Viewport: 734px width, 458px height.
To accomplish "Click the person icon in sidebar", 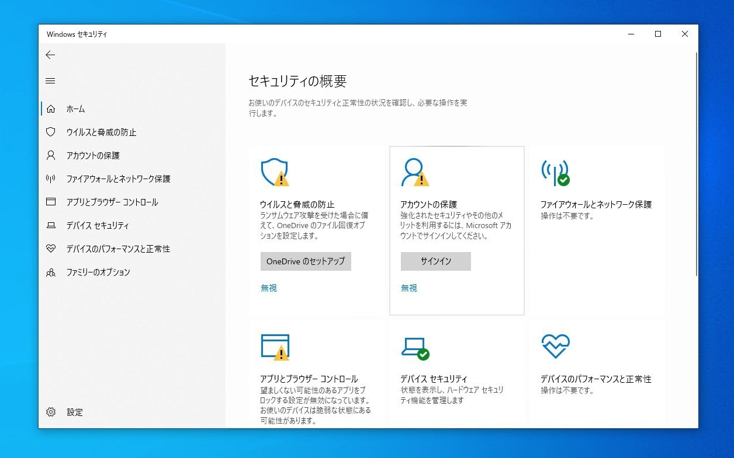I will (51, 156).
